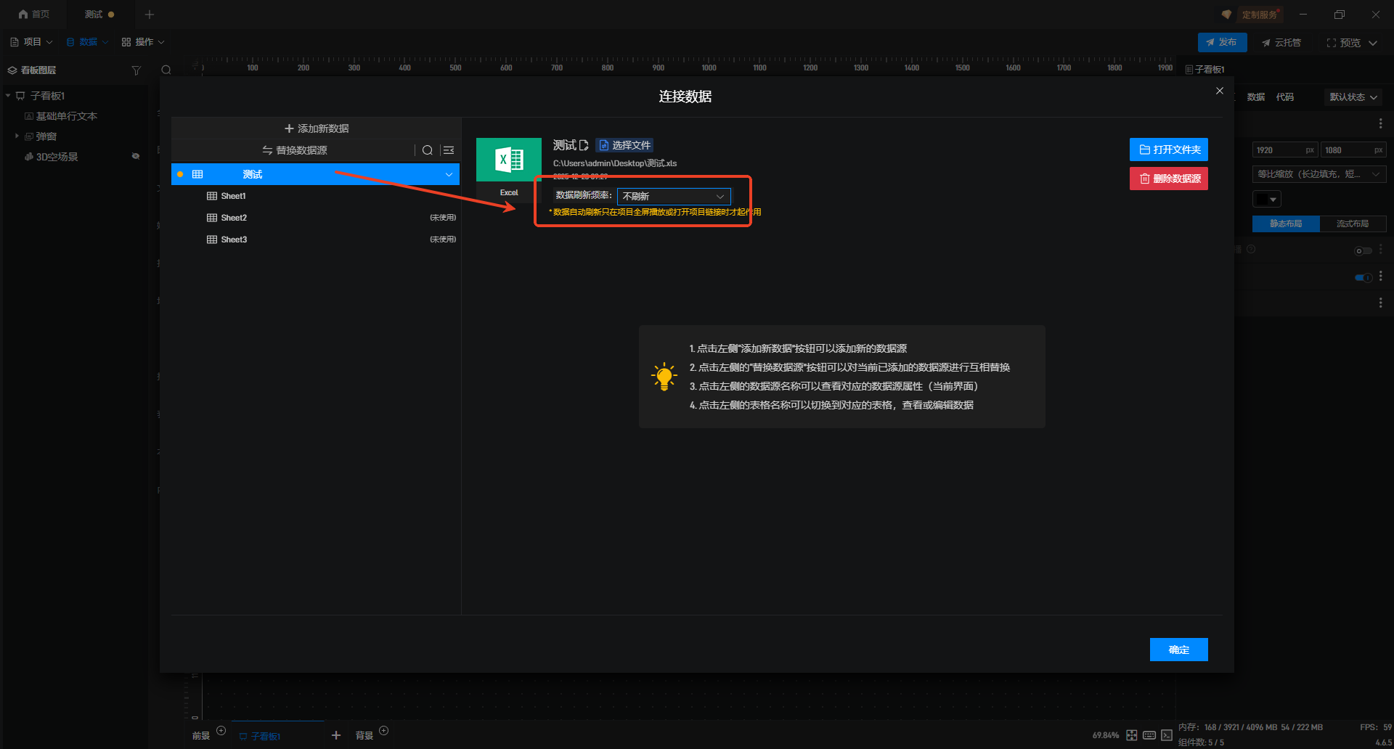The width and height of the screenshot is (1394, 749).
Task: Toggle visibility of the 3D空场景 layer
Action: tap(135, 157)
